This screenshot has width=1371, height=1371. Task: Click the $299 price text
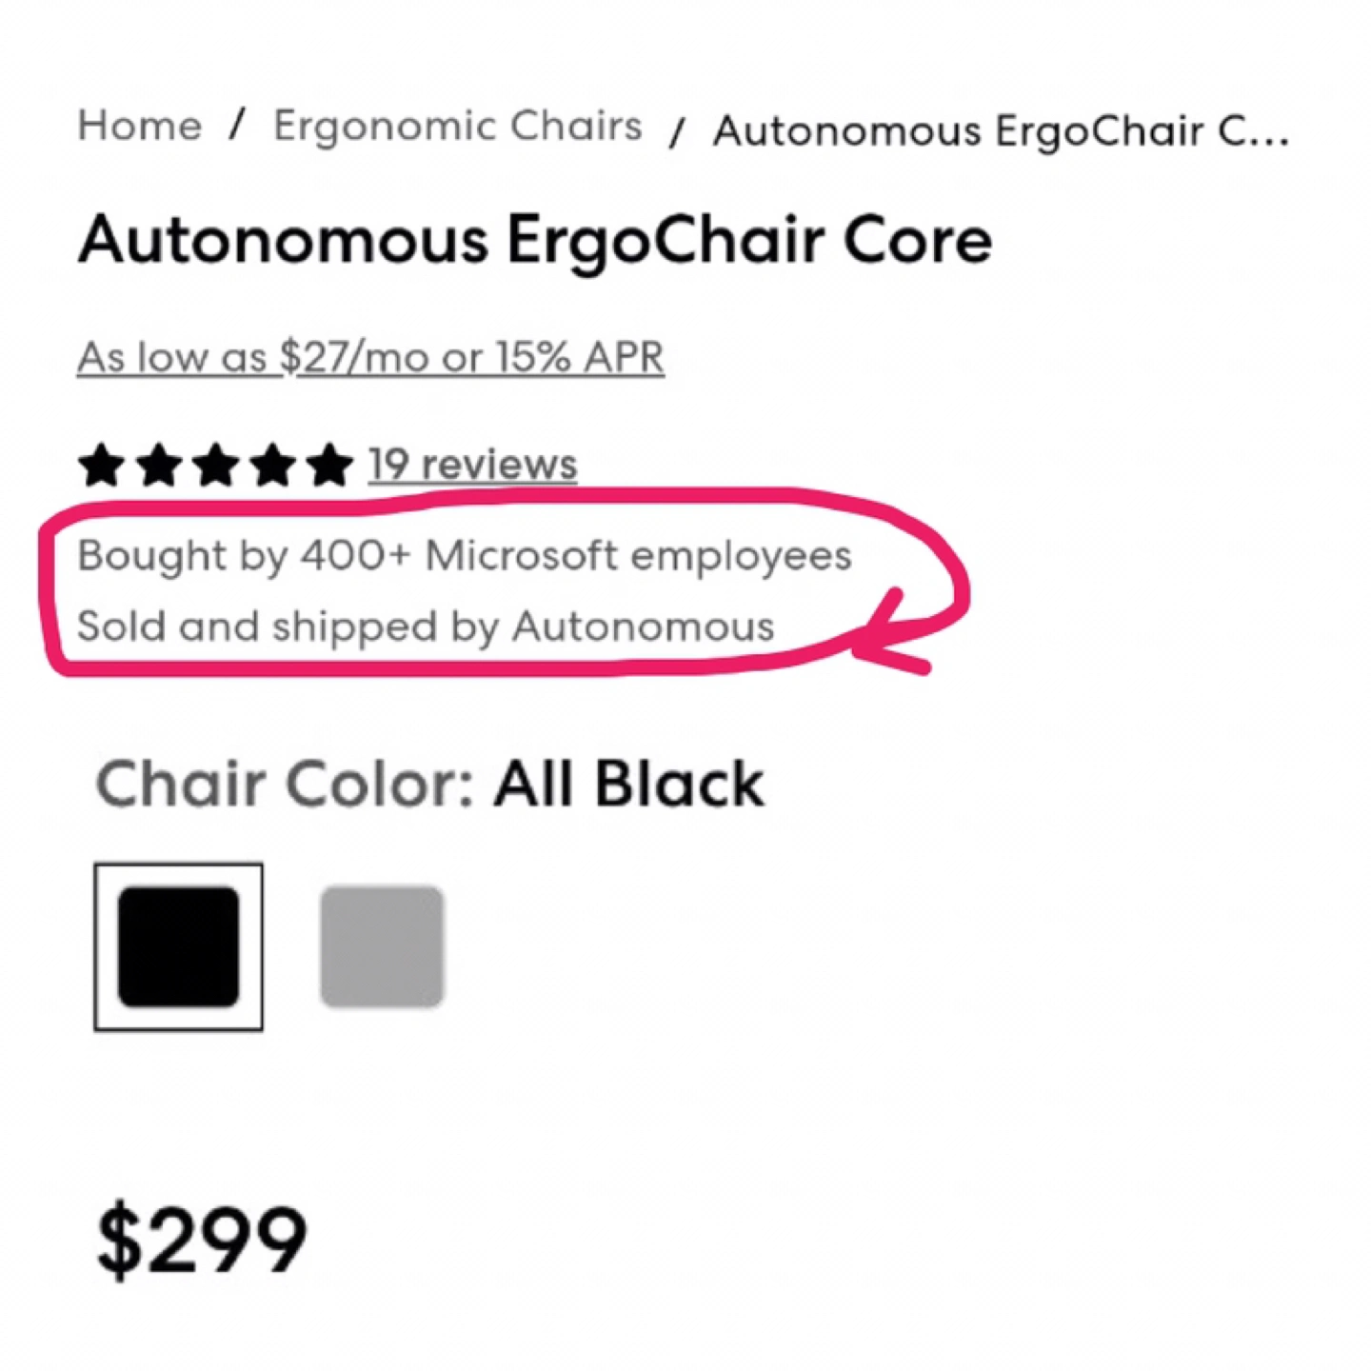(x=202, y=1240)
